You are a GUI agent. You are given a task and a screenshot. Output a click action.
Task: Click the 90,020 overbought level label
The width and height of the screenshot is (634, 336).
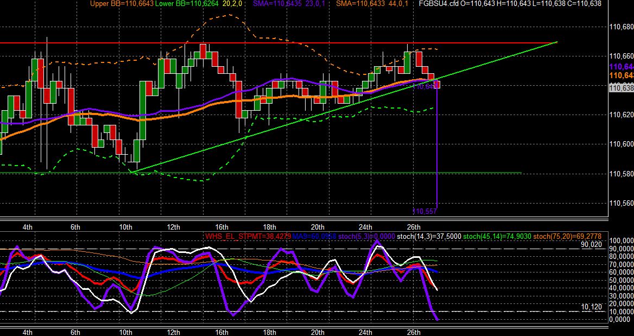(x=592, y=244)
